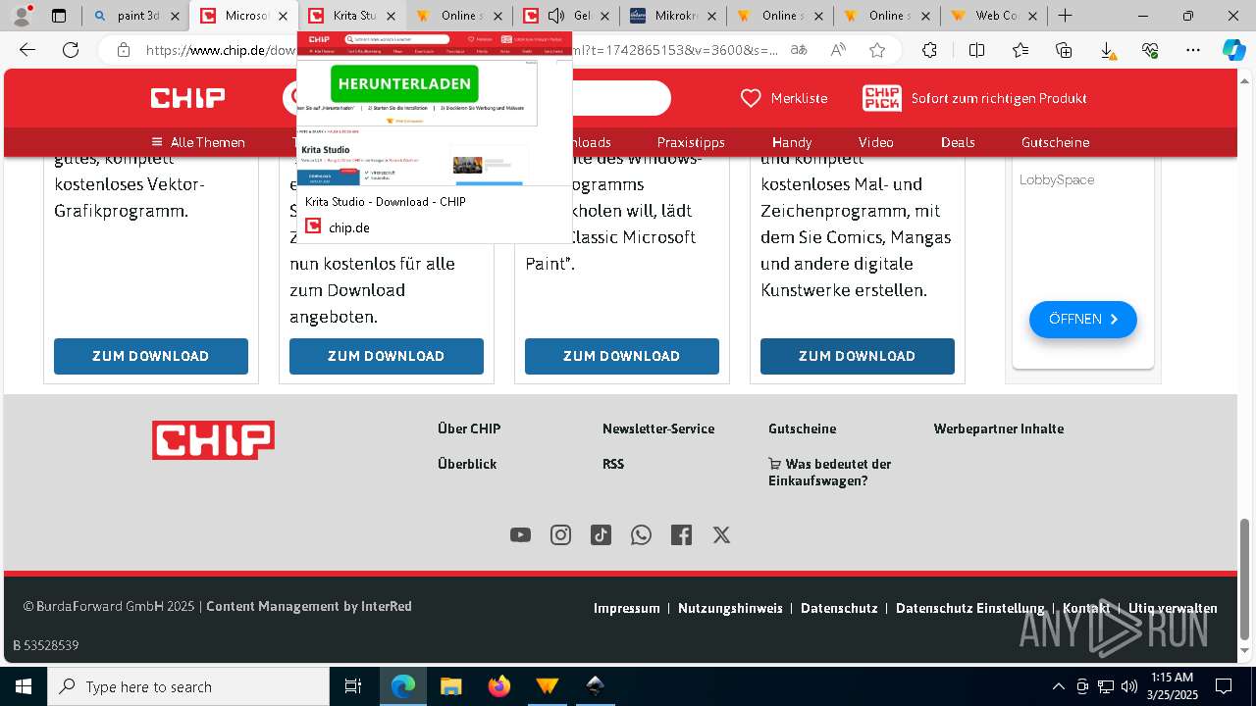This screenshot has height=706, width=1256.
Task: Open the RSS footer link
Action: click(x=613, y=464)
